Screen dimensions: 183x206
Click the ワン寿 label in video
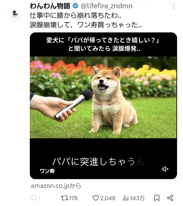coord(47,171)
